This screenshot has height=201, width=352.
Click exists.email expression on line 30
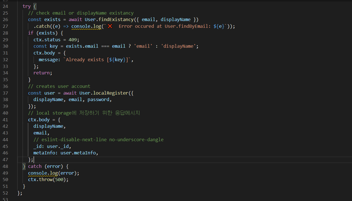[x=82, y=46]
